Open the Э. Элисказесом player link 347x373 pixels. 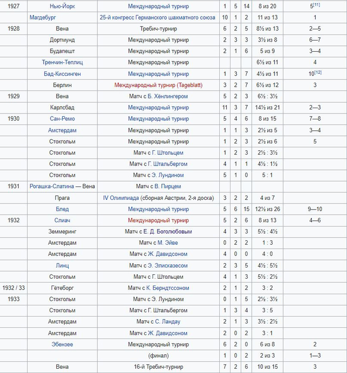coord(168,265)
